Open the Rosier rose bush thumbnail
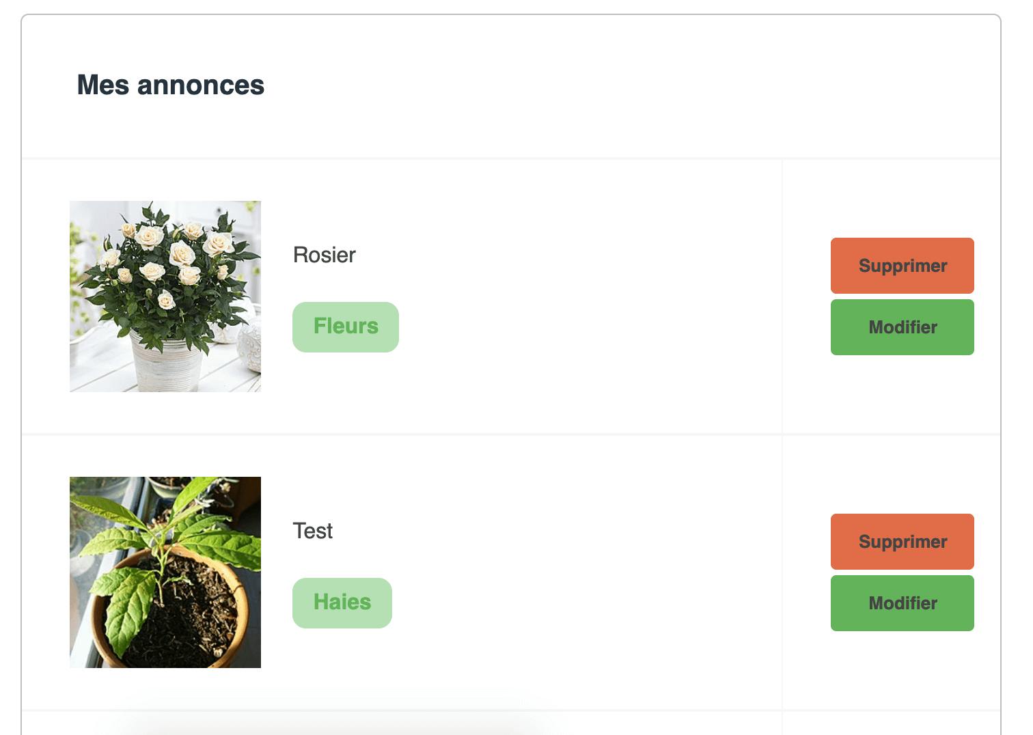Viewport: 1033px width, 735px height. pos(165,296)
